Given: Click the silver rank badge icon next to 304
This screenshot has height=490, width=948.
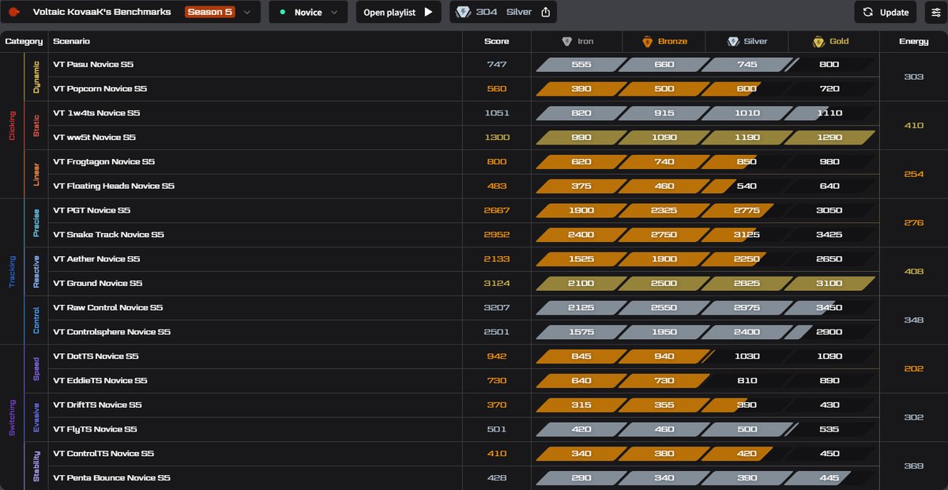Looking at the screenshot, I should (x=463, y=12).
